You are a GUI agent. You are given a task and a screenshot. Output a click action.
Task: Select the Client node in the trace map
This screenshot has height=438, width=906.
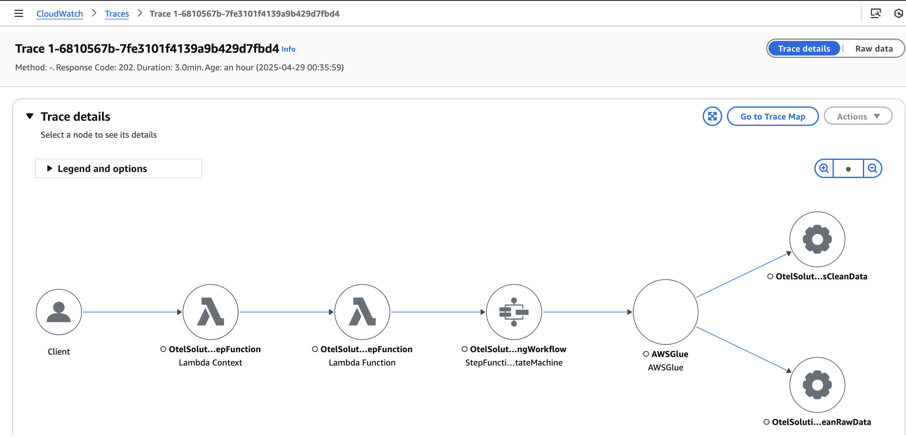(58, 312)
